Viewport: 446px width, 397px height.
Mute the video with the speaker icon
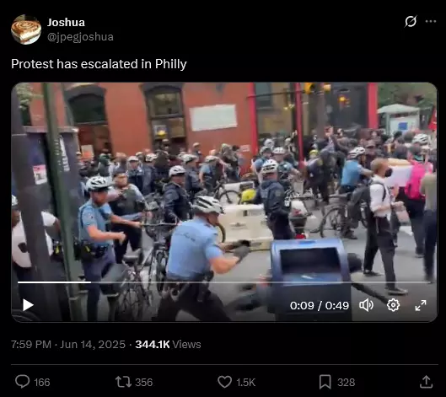coord(367,305)
